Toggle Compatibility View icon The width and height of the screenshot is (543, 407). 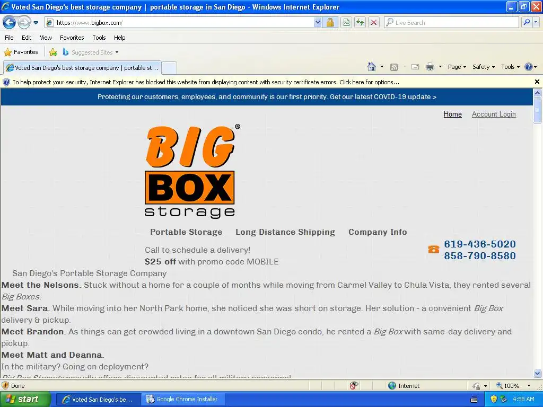pos(346,23)
